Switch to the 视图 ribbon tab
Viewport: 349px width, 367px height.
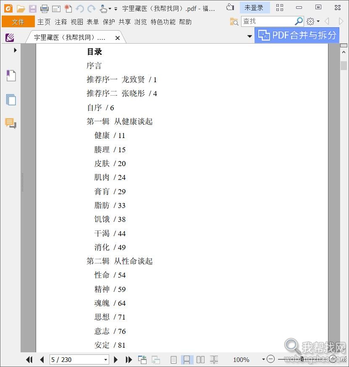pos(77,22)
